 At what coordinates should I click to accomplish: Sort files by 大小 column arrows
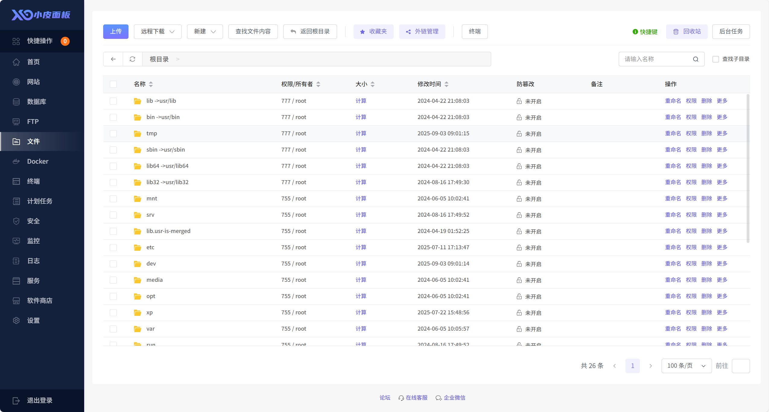pyautogui.click(x=373, y=84)
